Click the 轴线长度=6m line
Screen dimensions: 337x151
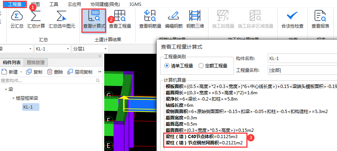[x=179, y=105]
